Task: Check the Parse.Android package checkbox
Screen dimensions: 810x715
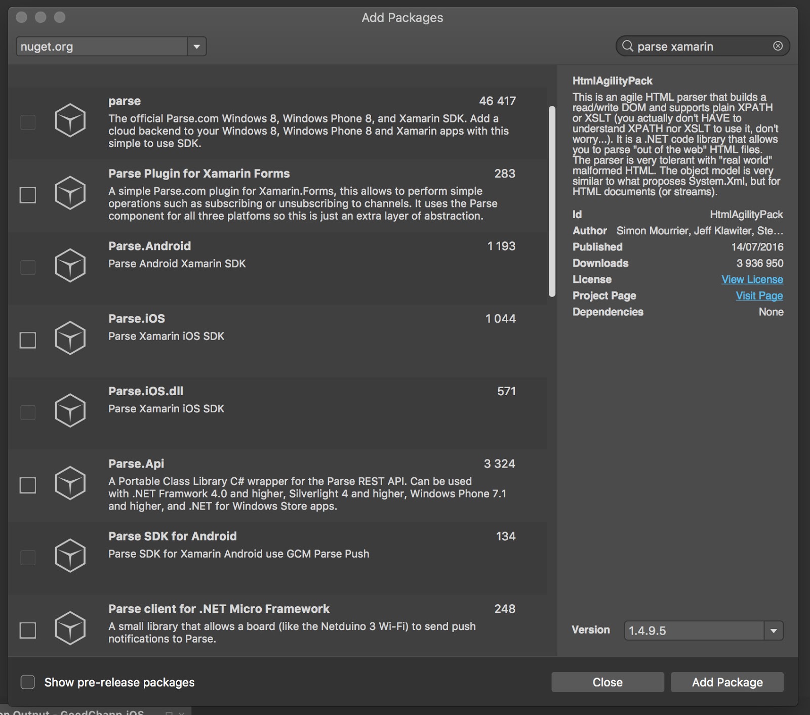Action: point(28,267)
